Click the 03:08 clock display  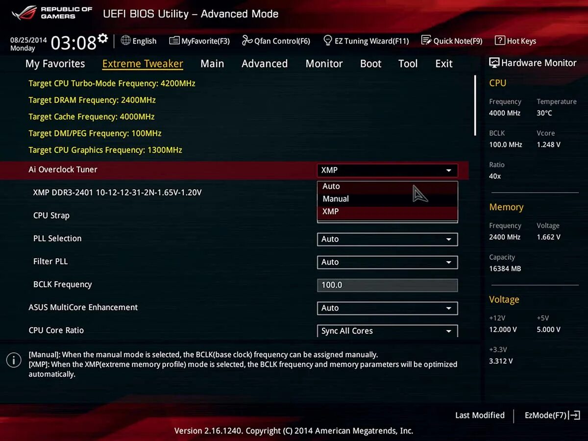click(x=73, y=43)
